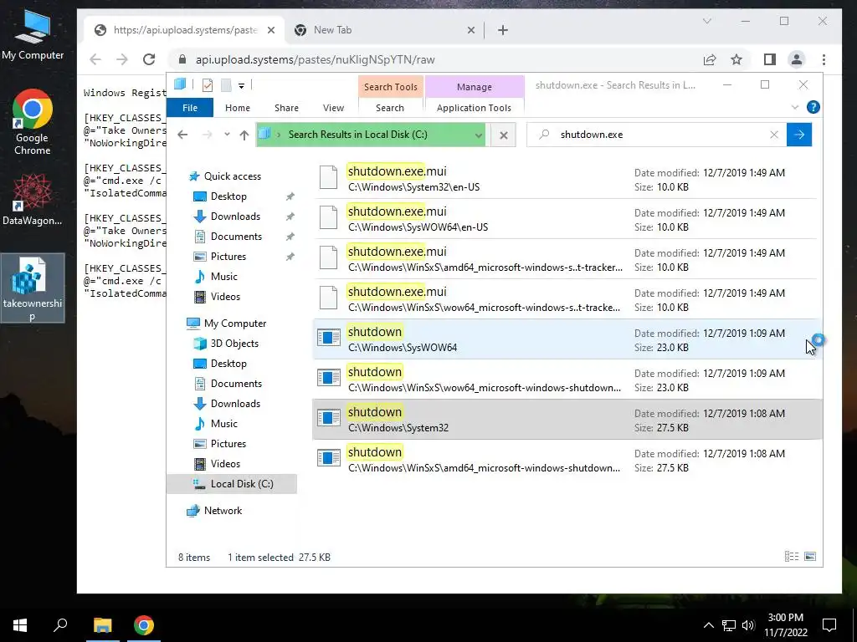The image size is (857, 642).
Task: Click Chrome's back navigation arrow
Action: click(x=95, y=59)
